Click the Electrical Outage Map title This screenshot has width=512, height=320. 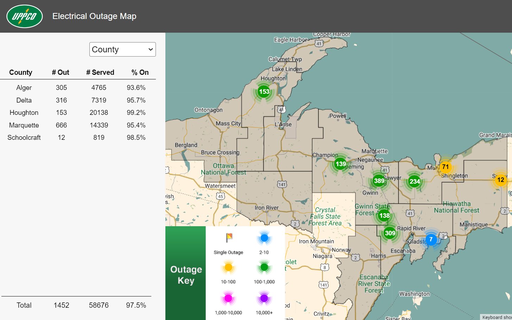(x=94, y=16)
